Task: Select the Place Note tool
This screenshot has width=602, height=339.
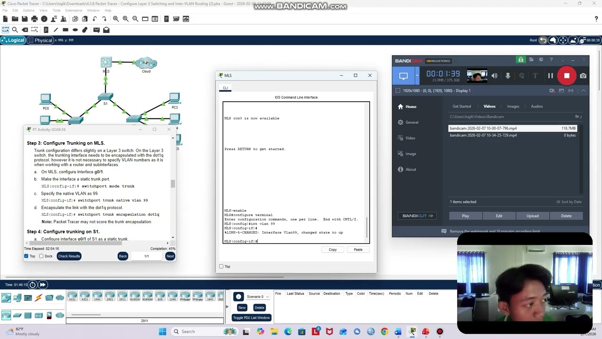Action: pos(46,30)
